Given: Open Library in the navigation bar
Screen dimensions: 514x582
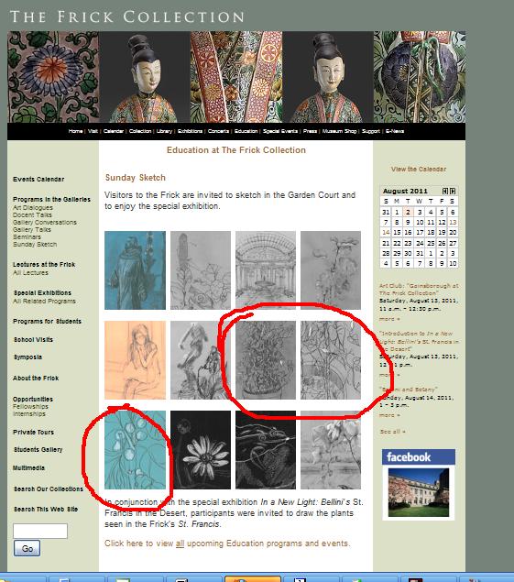Looking at the screenshot, I should point(164,131).
